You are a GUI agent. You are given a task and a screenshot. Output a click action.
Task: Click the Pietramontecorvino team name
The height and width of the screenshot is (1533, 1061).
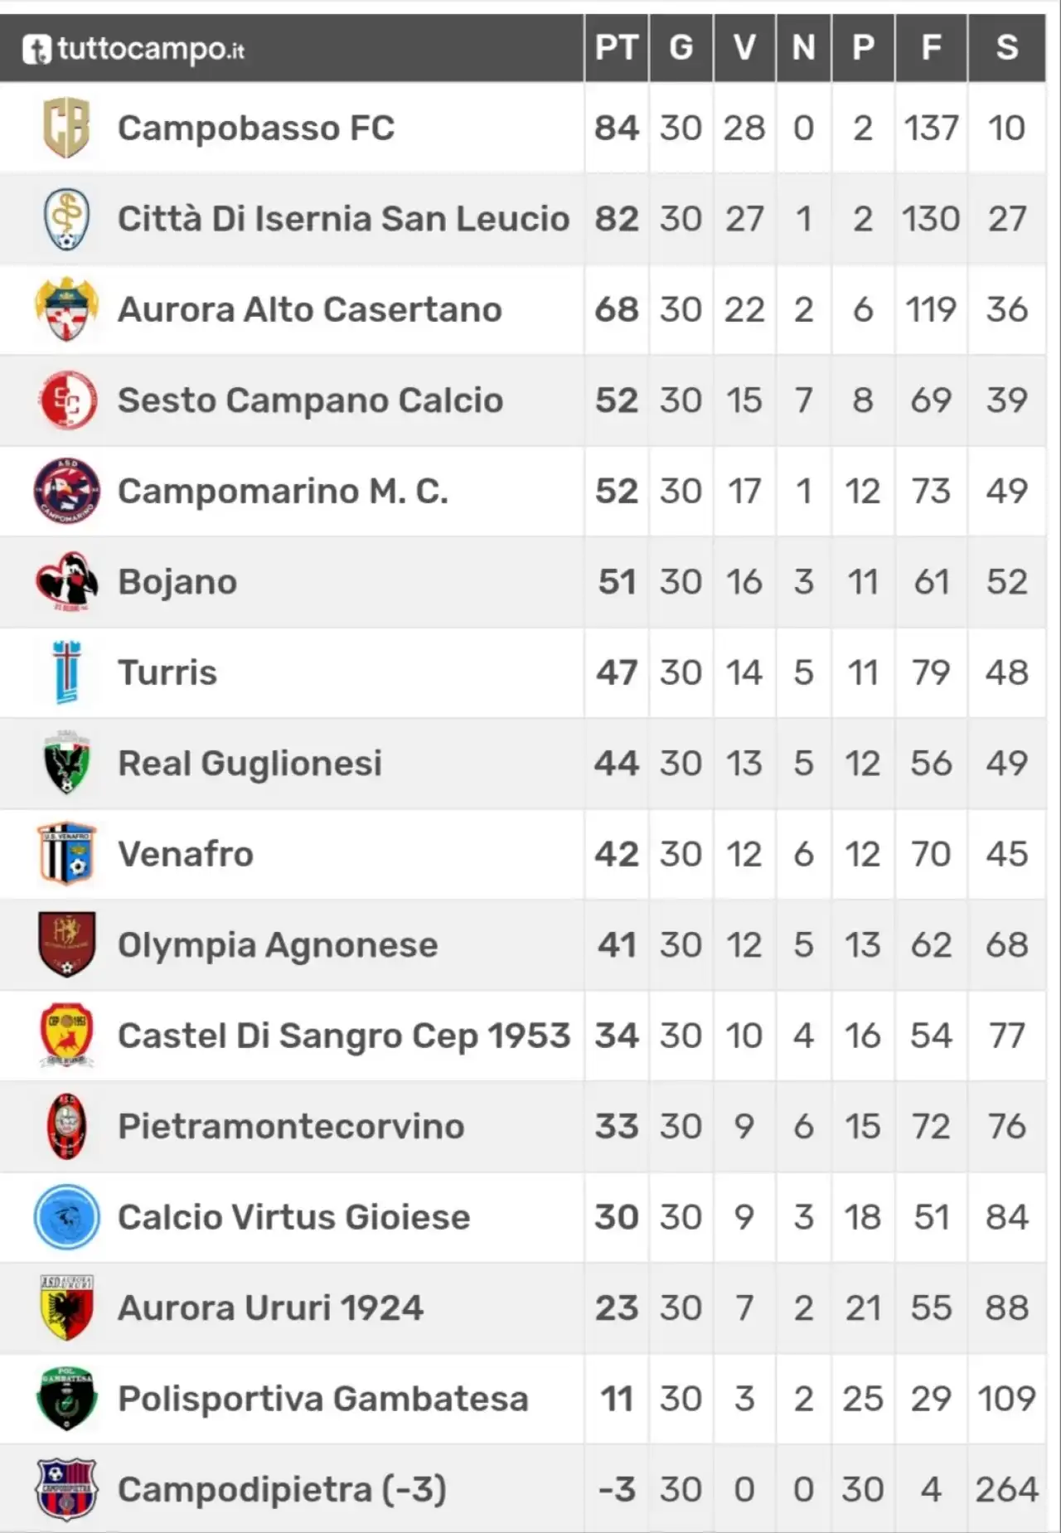point(291,1127)
